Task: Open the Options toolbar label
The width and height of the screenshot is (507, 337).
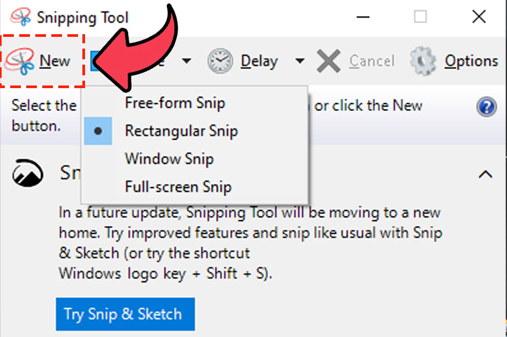Action: pyautogui.click(x=471, y=61)
